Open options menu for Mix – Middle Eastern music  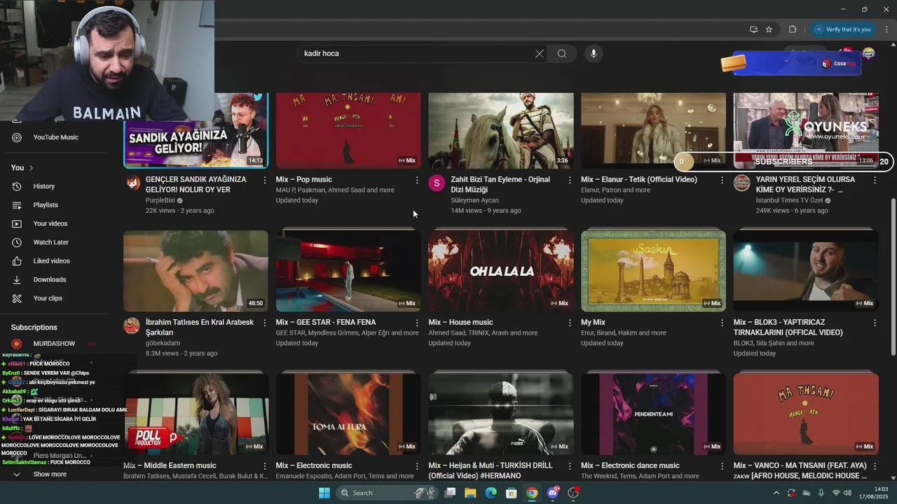pos(264,465)
